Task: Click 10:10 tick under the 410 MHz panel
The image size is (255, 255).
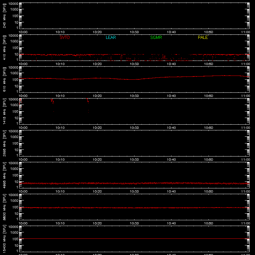Action: pyautogui.click(x=60, y=64)
